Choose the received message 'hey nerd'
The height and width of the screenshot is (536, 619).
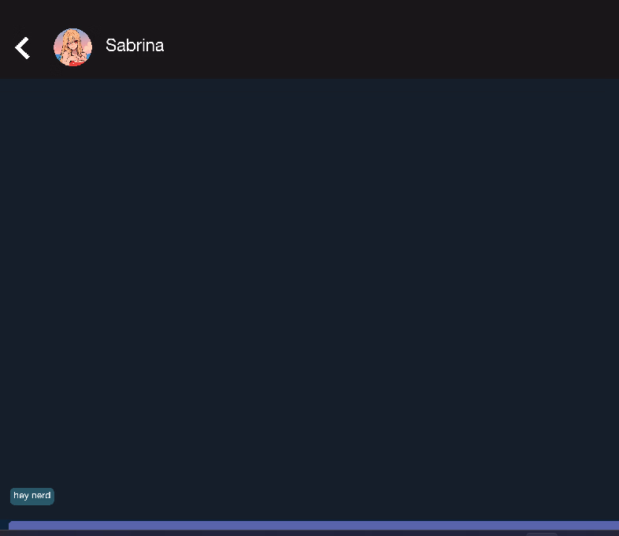pos(32,496)
